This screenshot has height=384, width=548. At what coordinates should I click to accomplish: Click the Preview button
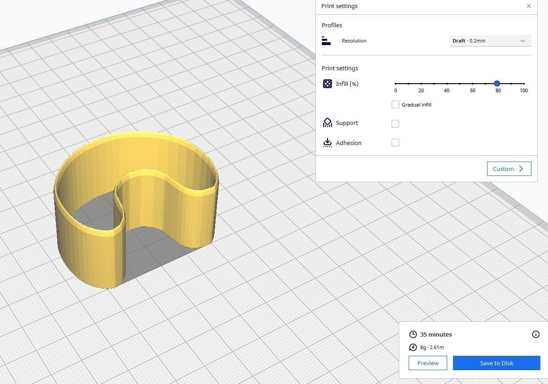pos(428,363)
